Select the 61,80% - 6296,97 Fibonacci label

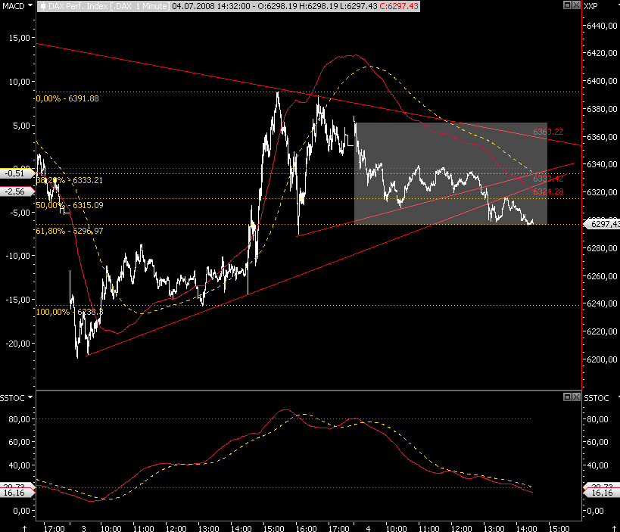pos(70,231)
